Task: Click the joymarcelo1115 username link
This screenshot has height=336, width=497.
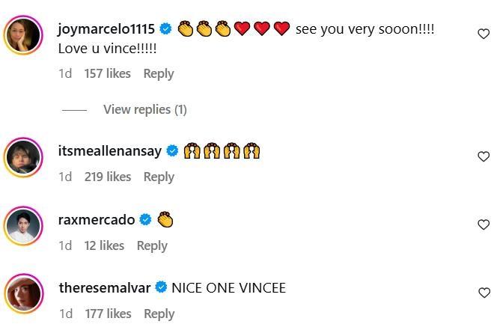Action: [x=106, y=29]
